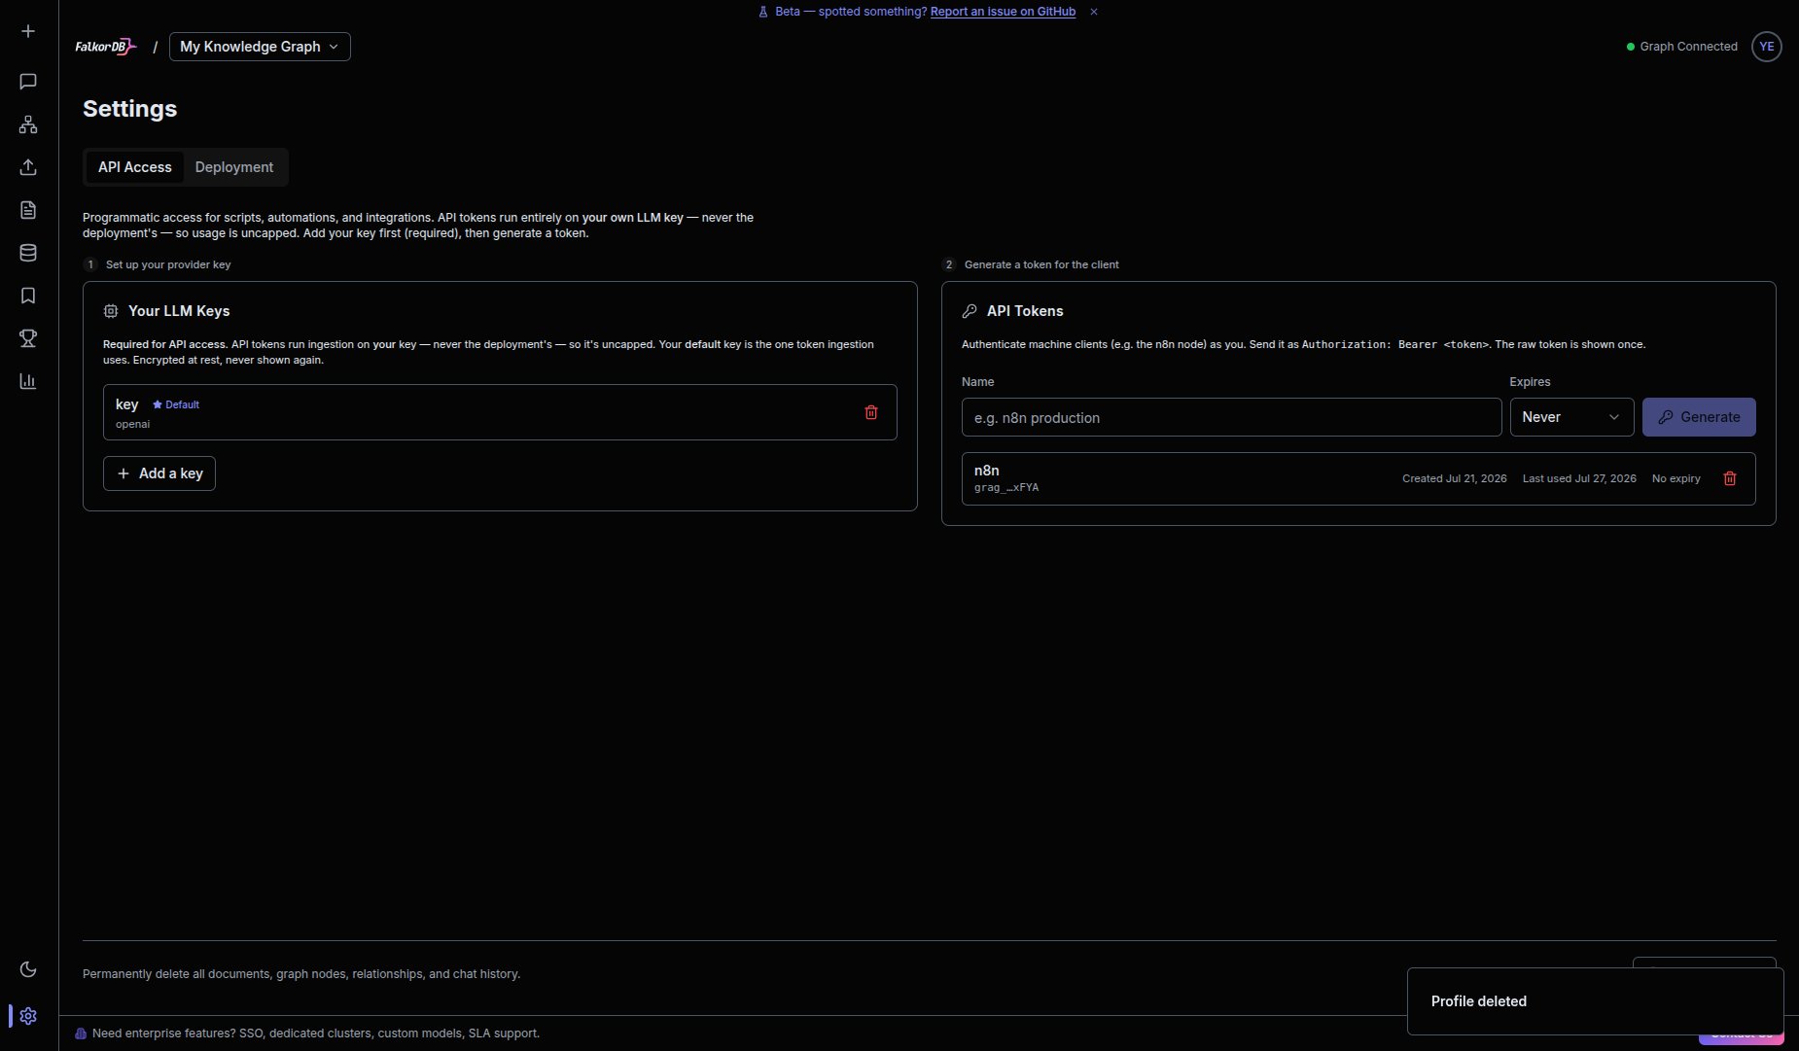Switch to the Deployment tab
The image size is (1799, 1051).
[x=234, y=167]
